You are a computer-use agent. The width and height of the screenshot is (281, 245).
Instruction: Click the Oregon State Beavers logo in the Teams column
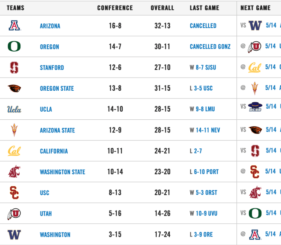pos(14,88)
